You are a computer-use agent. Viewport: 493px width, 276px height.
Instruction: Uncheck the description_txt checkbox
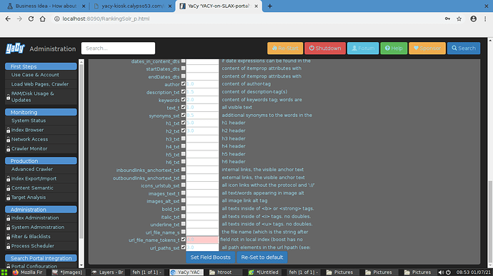coord(184,92)
